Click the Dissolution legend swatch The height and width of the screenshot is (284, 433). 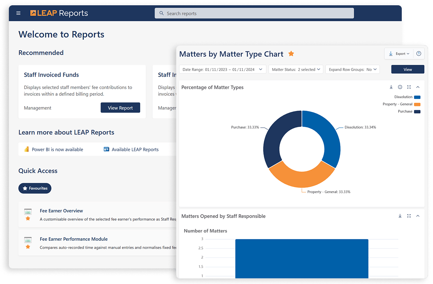(417, 97)
